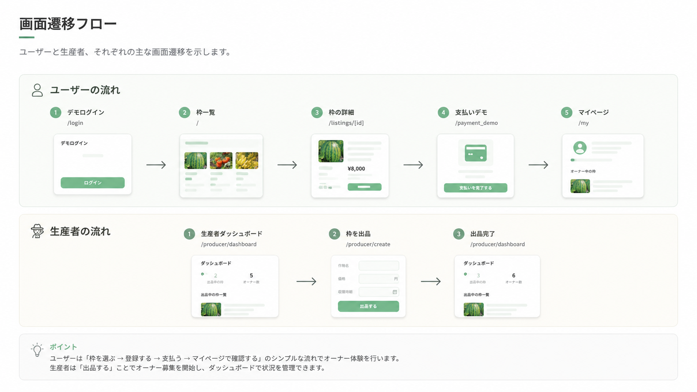Viewport: 697px width, 392px height.
Task: Click the green step 4 circle for 支払いデモ
Action: click(x=443, y=112)
